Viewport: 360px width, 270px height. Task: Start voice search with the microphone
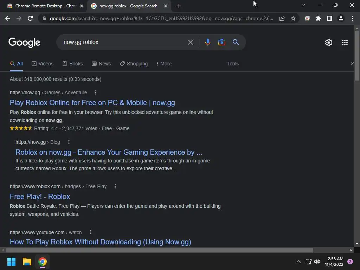coord(207,42)
